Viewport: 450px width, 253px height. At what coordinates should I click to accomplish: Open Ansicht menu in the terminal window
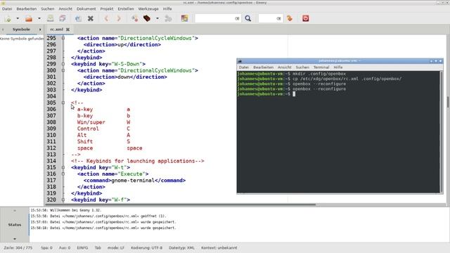point(284,67)
